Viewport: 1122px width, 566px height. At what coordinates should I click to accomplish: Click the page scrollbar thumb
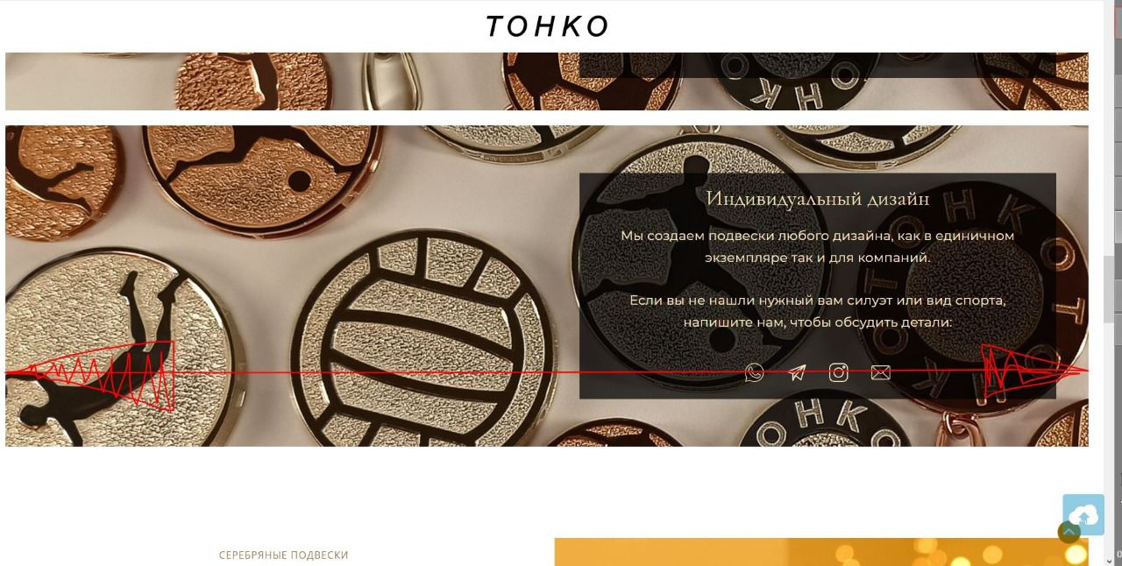point(1109,285)
